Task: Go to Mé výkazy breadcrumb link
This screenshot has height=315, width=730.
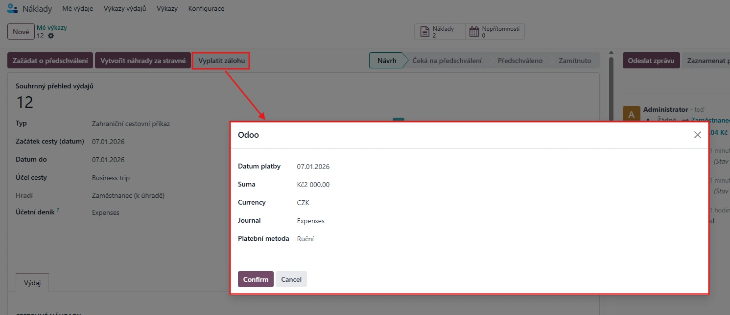Action: (52, 27)
